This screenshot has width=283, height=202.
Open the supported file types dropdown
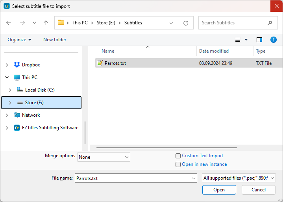(x=239, y=178)
